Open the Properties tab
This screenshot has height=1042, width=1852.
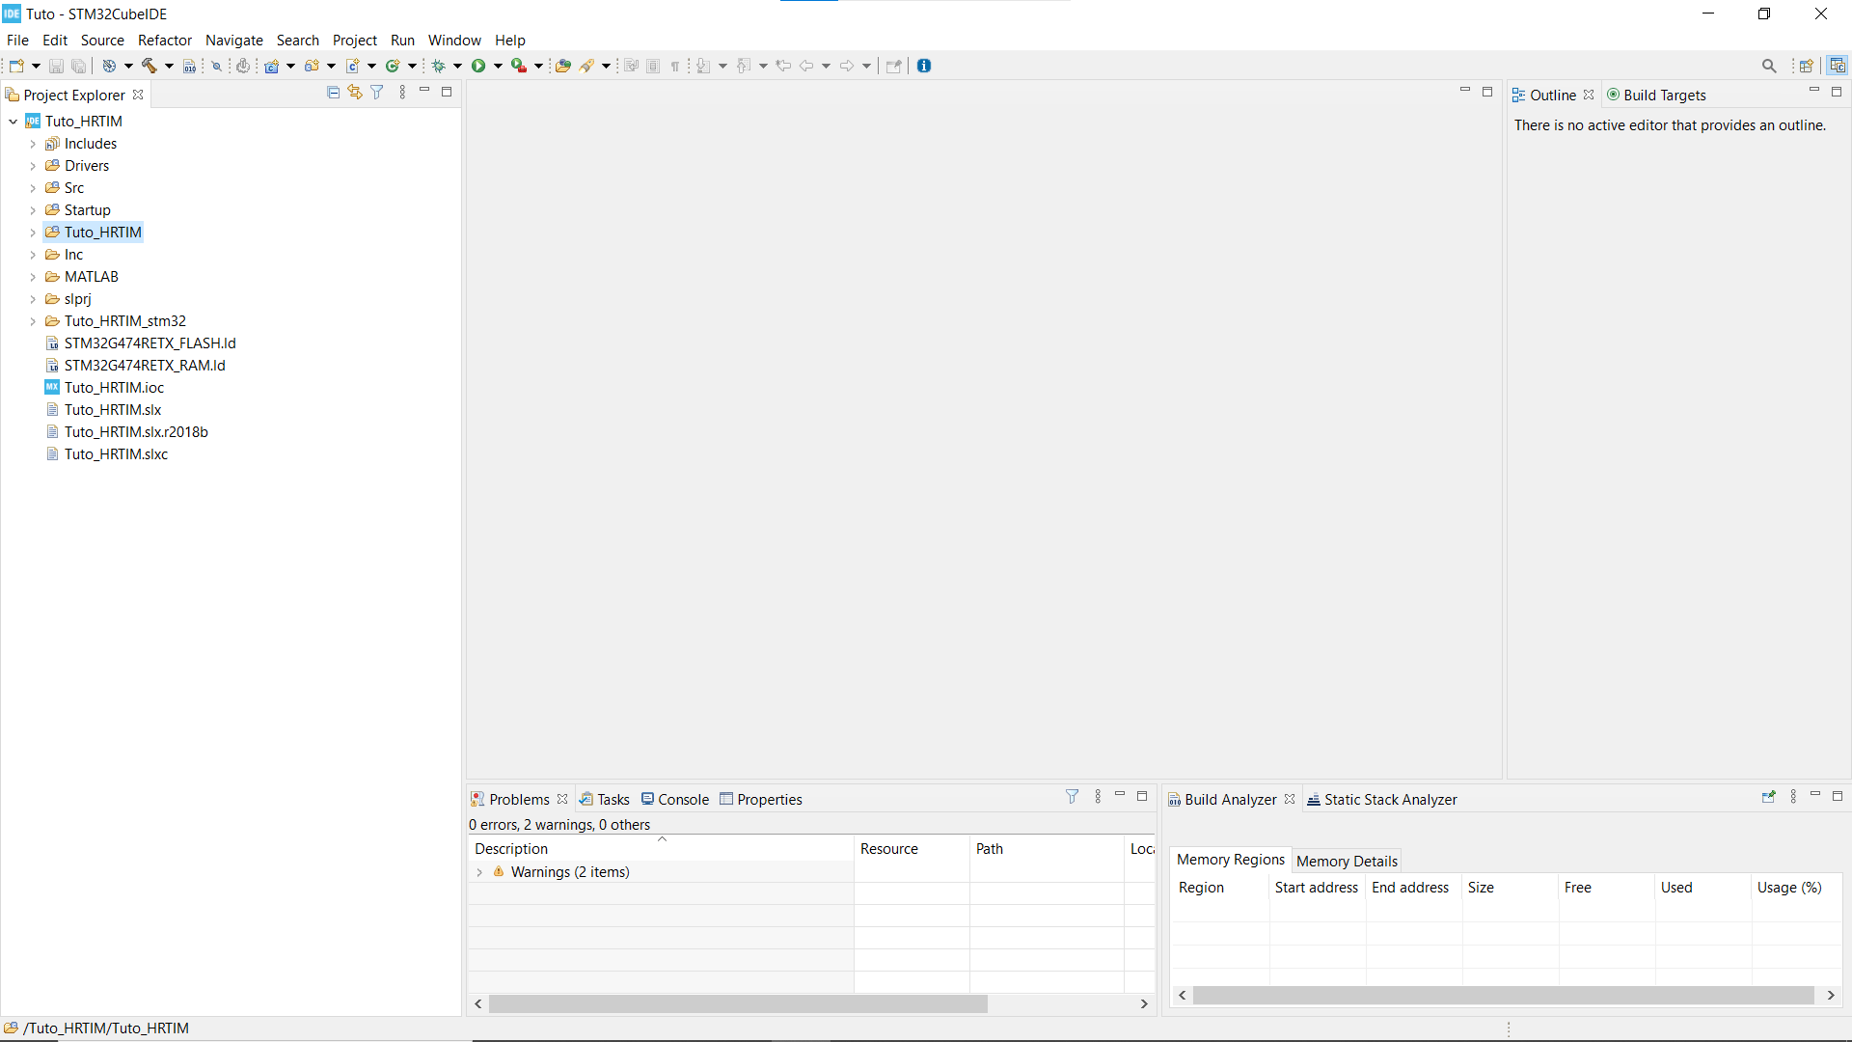click(x=761, y=799)
